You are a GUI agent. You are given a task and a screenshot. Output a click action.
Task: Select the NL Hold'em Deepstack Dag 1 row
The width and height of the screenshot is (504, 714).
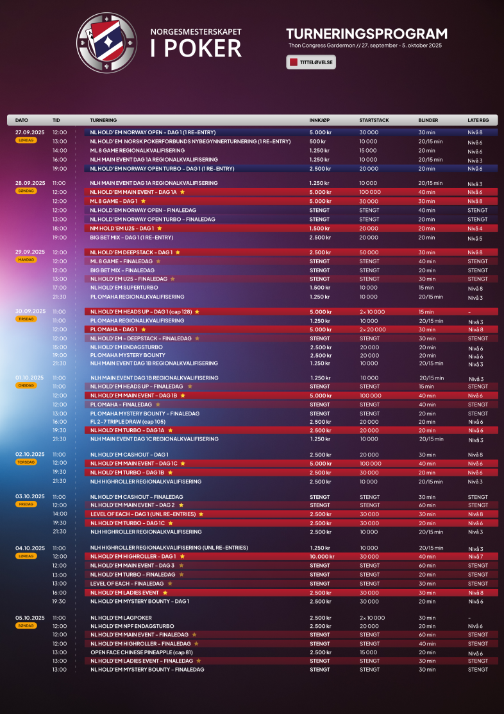(x=291, y=252)
